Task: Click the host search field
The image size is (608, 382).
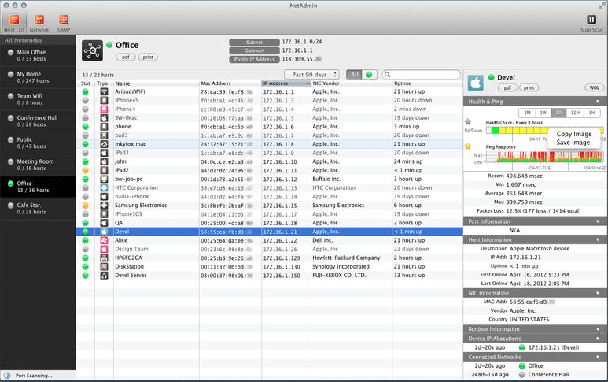Action: tap(422, 75)
